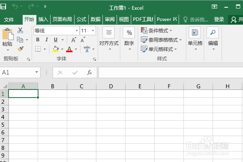The width and height of the screenshot is (243, 162).
Task: Switch to the Power Pivot tab
Action: click(167, 19)
